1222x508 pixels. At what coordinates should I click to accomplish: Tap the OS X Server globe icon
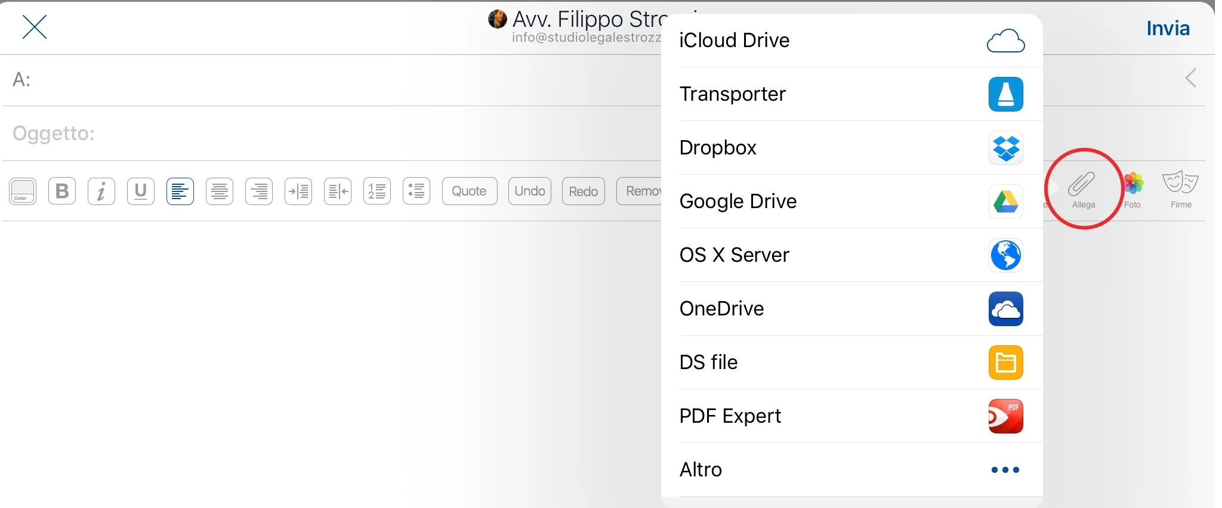(x=1006, y=255)
